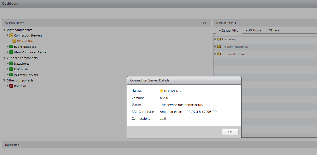
Task: Expand the Event database node
Action: pos(8,47)
